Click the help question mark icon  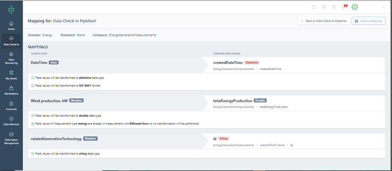(313, 7)
